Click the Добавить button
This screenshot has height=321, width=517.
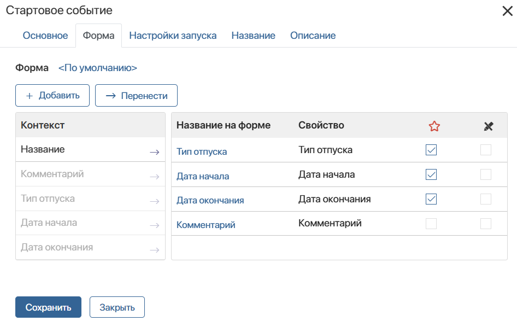pos(52,96)
